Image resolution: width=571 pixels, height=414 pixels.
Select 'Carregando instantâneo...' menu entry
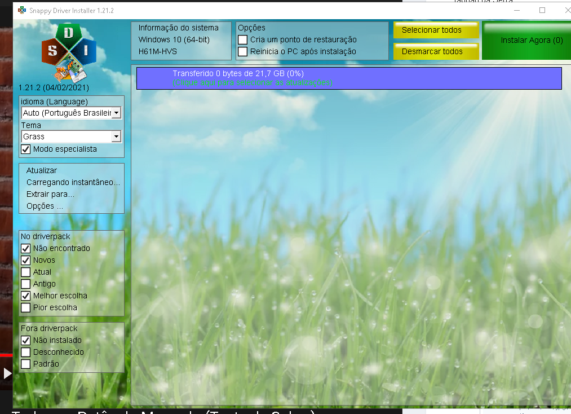pos(73,182)
